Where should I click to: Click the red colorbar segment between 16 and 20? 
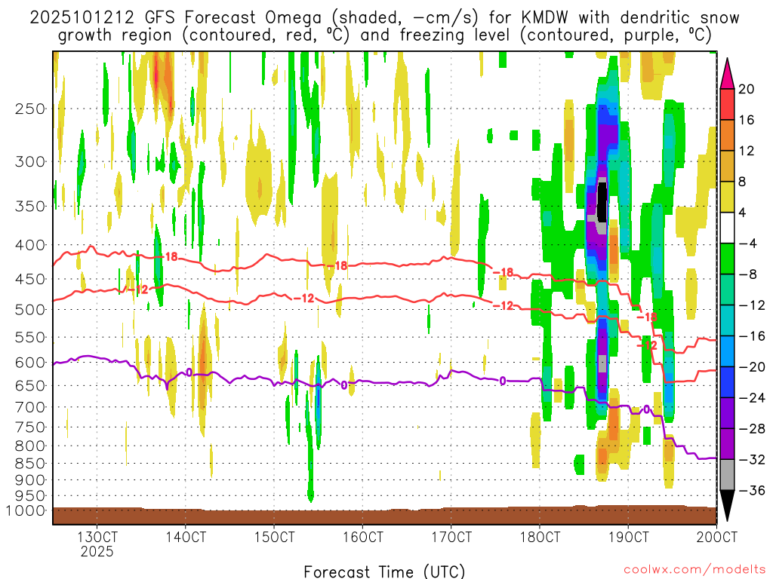click(x=727, y=104)
